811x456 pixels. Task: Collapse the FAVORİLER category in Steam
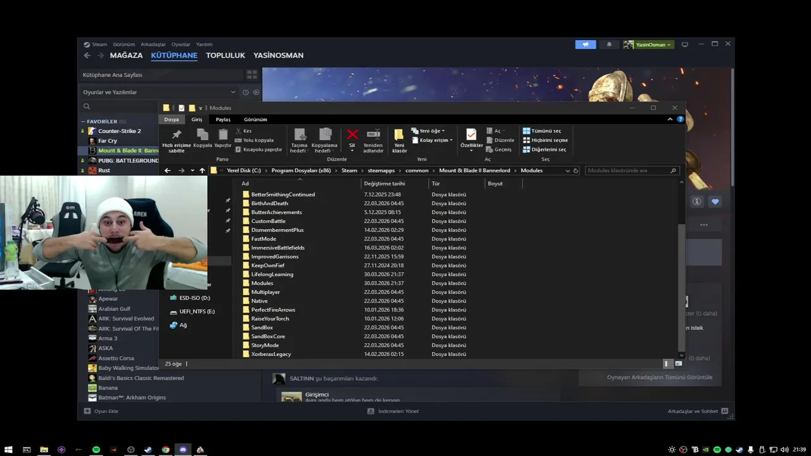pyautogui.click(x=83, y=121)
